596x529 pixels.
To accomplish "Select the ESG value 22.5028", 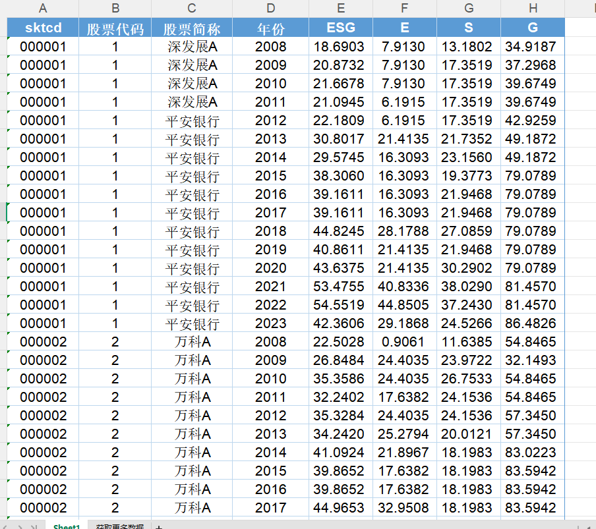I will (341, 341).
